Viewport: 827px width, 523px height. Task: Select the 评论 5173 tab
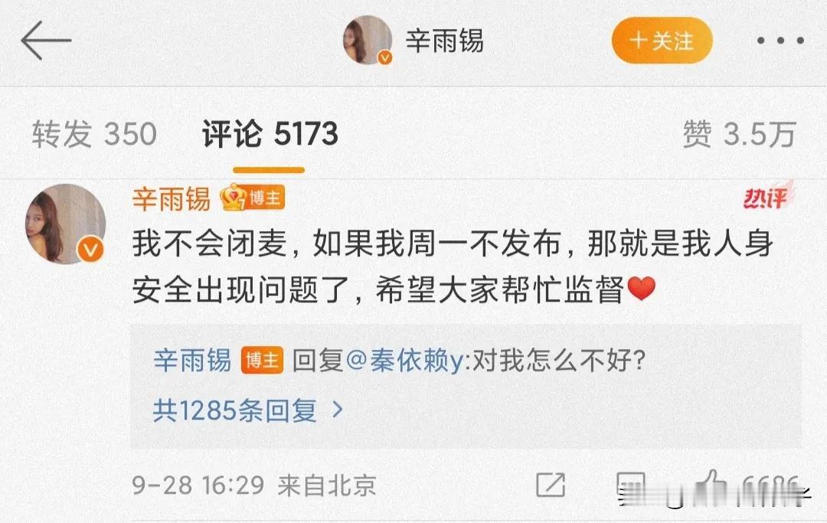[270, 134]
